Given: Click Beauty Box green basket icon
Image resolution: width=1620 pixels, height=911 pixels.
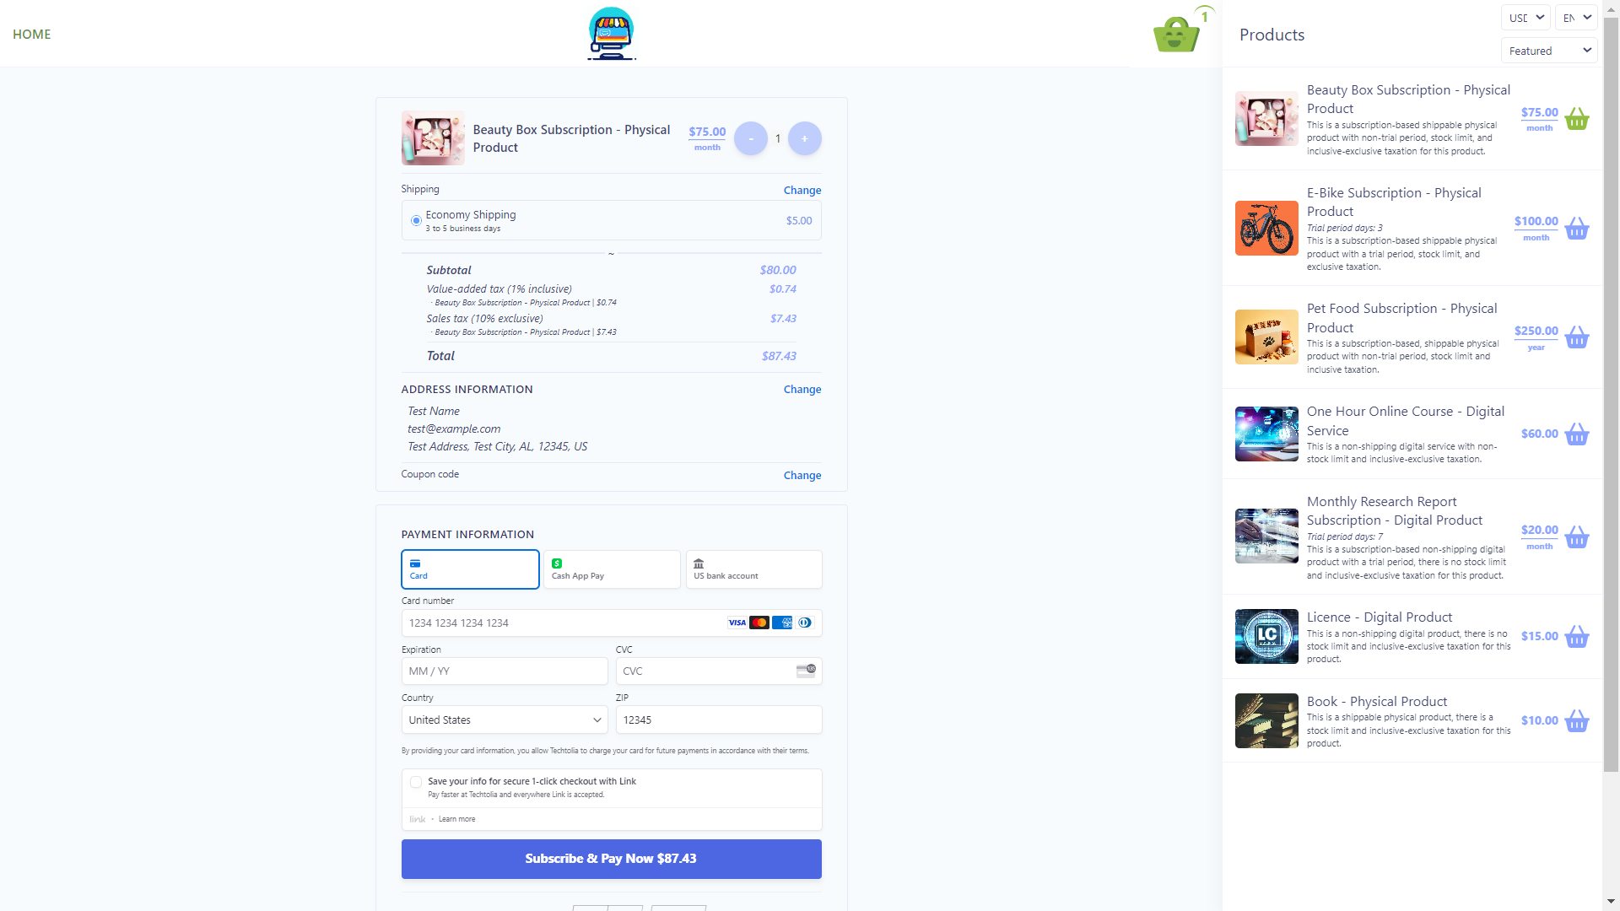Looking at the screenshot, I should point(1576,119).
